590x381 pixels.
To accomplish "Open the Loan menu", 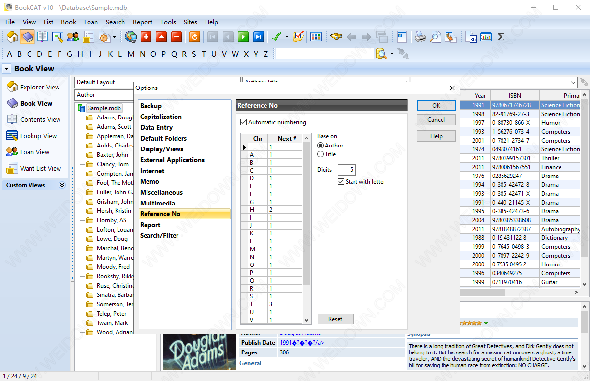I will [x=91, y=22].
